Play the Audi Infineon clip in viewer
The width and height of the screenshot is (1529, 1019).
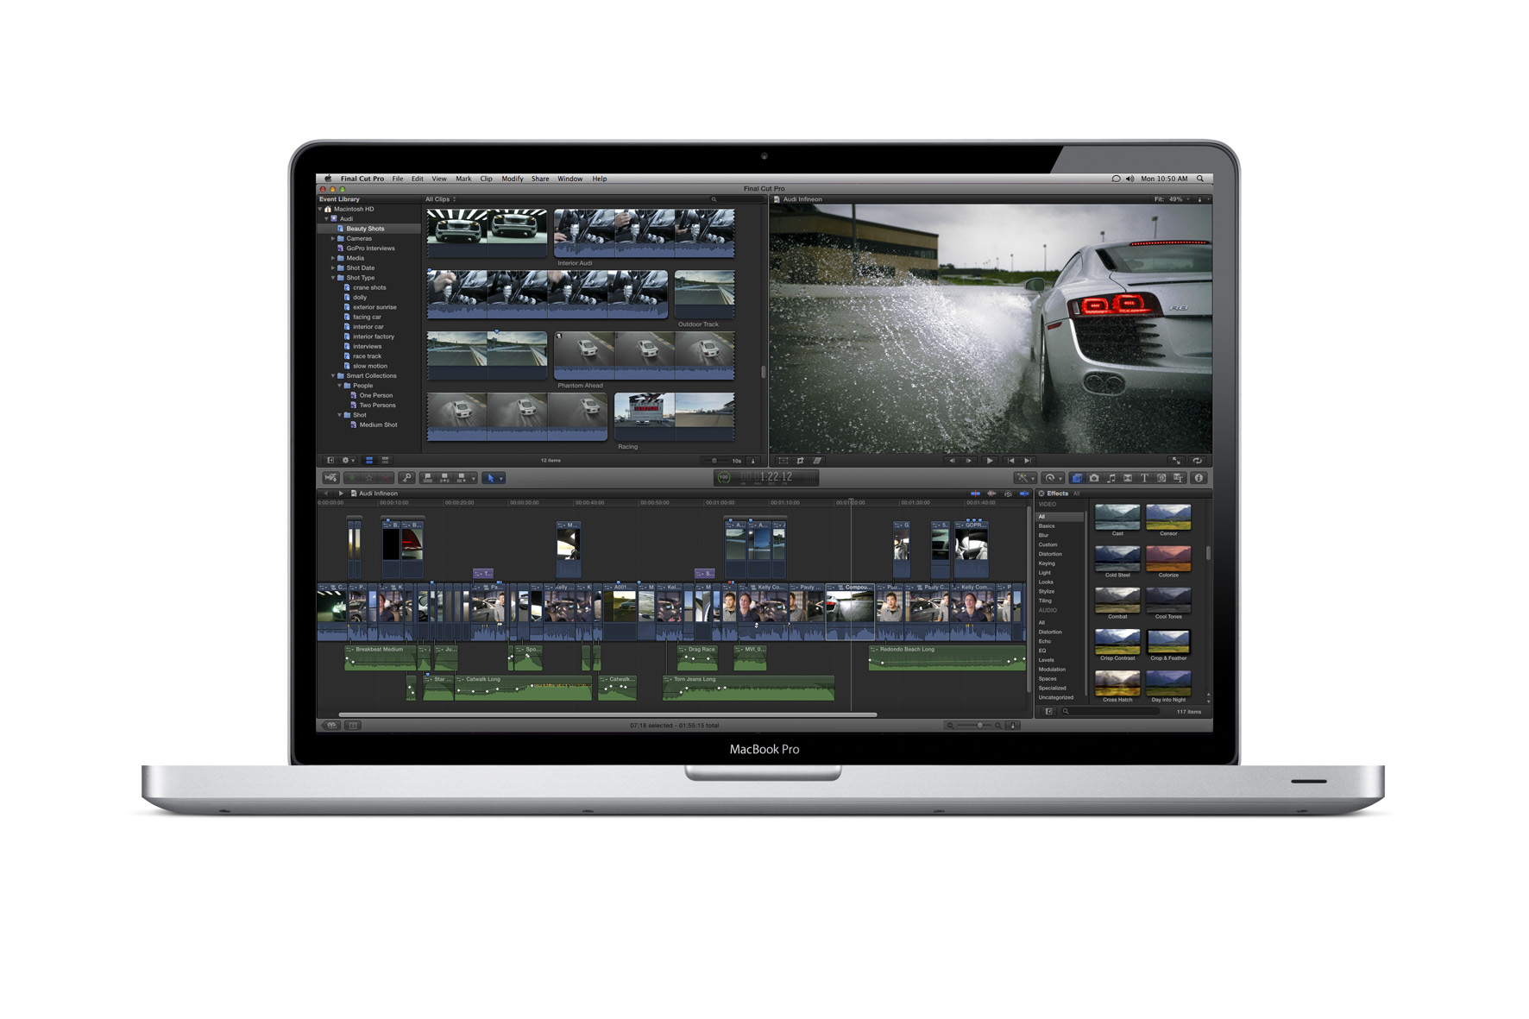988,460
